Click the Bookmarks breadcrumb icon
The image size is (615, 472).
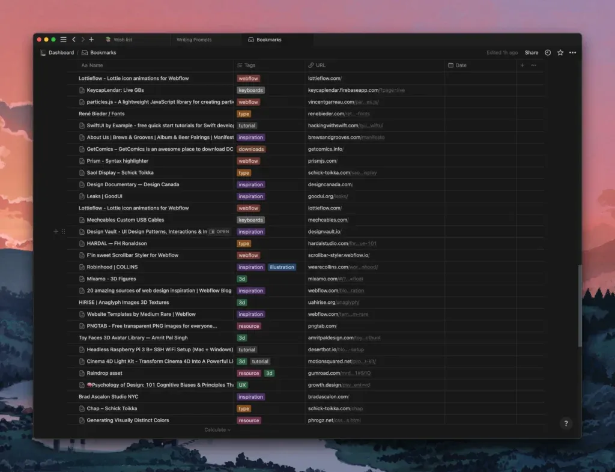pos(85,52)
